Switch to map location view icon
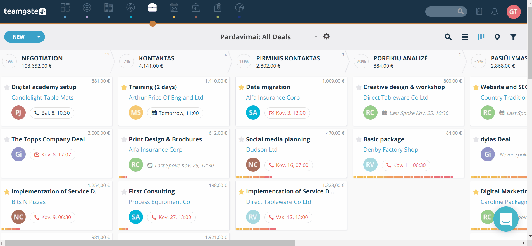 pos(497,37)
